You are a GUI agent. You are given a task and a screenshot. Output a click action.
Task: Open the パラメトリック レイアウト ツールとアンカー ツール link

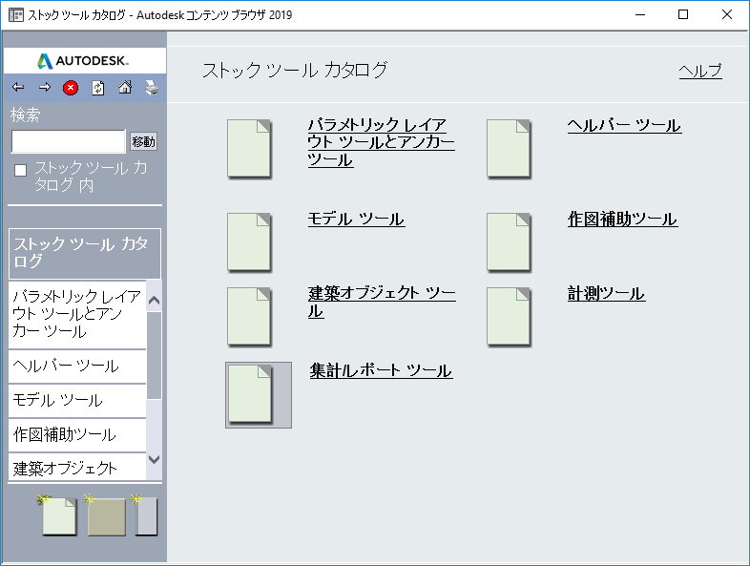381,142
